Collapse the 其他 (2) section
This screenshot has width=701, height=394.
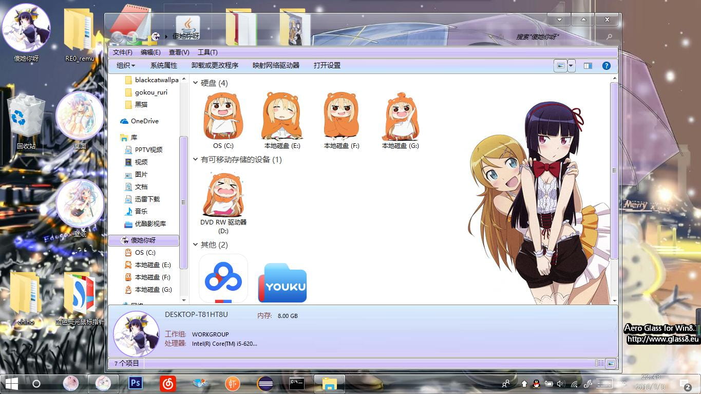pyautogui.click(x=195, y=245)
